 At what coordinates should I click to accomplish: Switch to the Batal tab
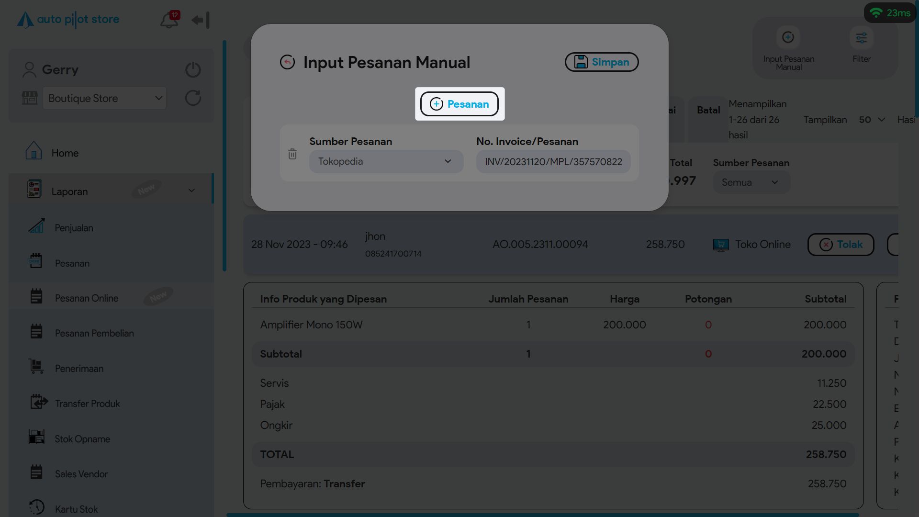(708, 111)
